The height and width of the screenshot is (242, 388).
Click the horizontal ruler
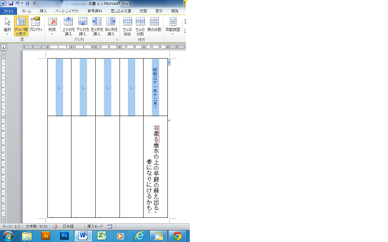(104, 47)
